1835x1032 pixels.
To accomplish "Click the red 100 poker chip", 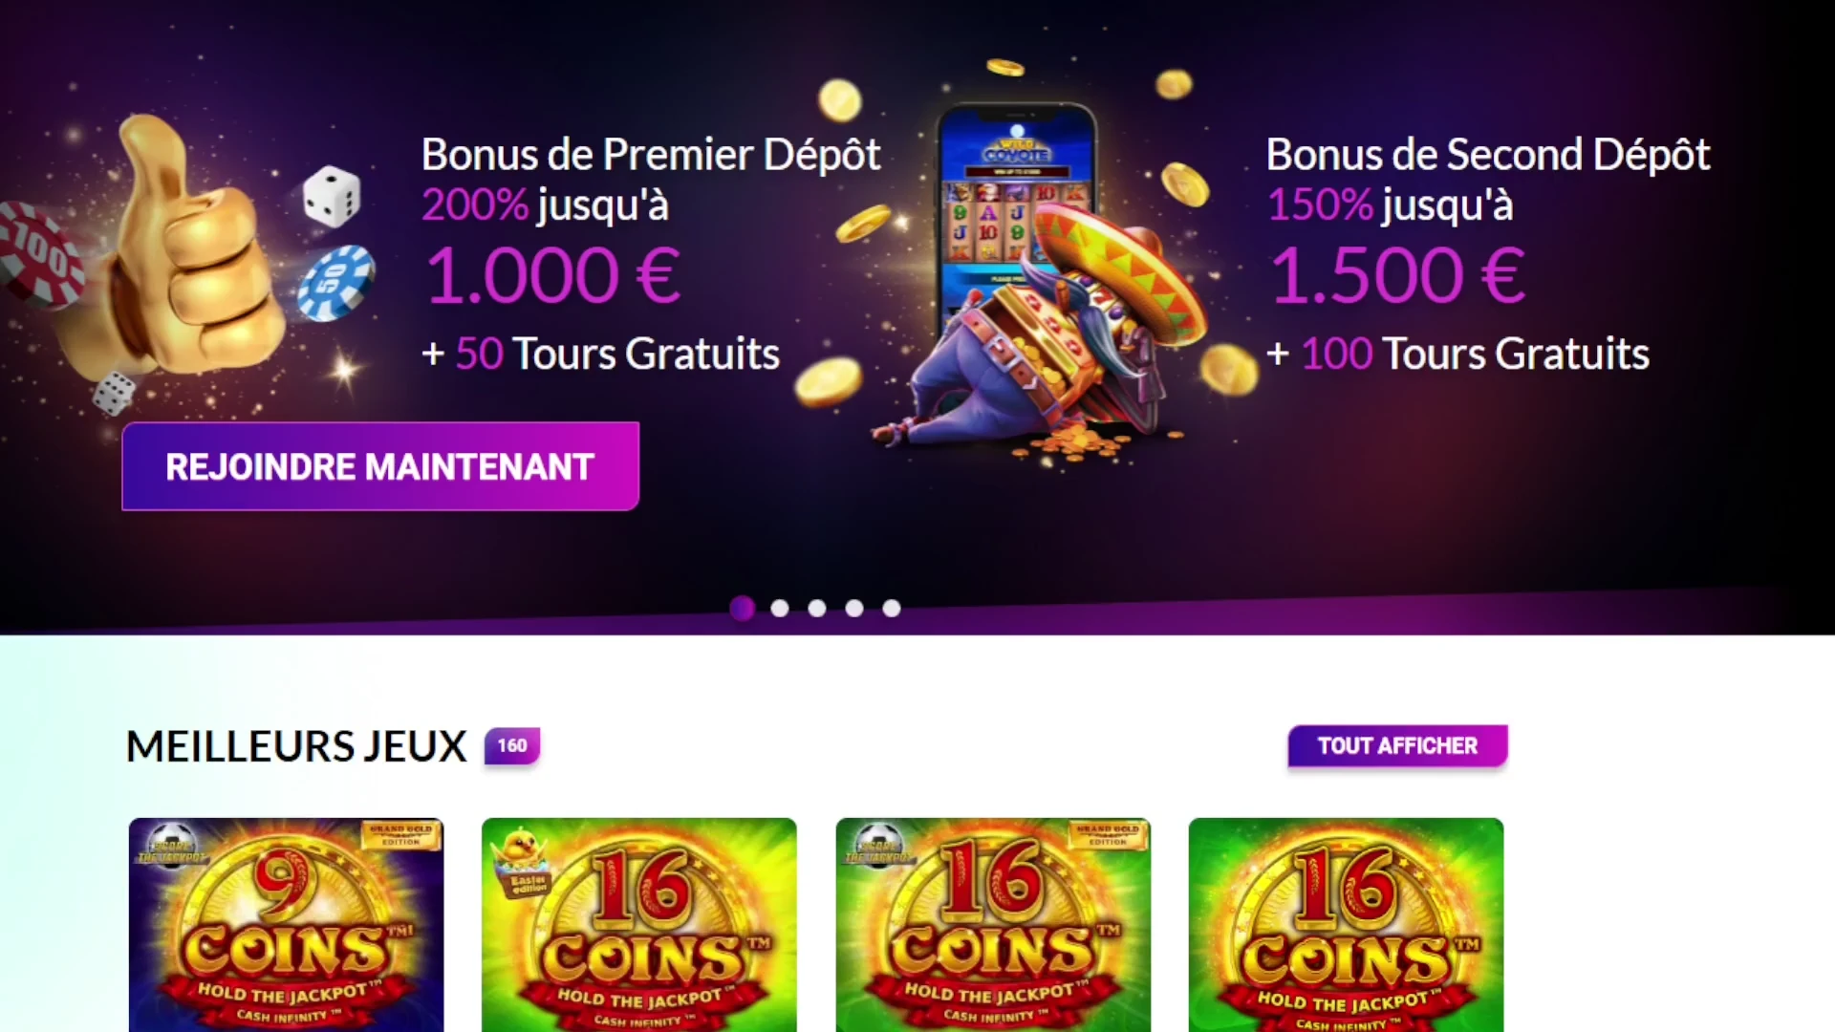I will pyautogui.click(x=38, y=255).
